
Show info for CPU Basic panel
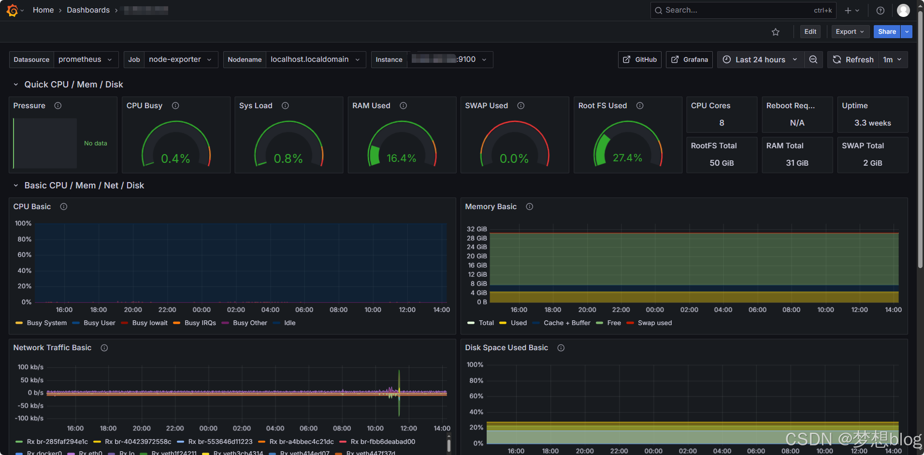pos(63,206)
